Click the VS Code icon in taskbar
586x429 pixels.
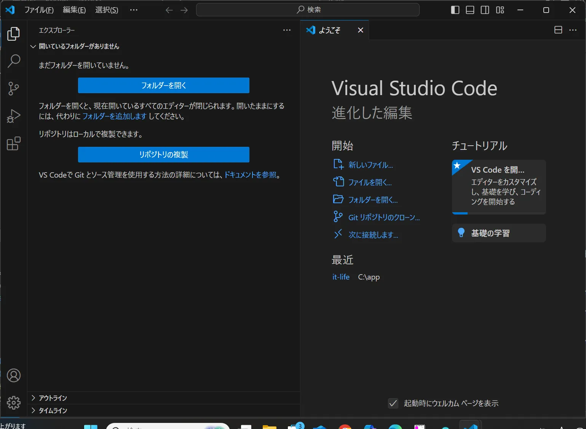471,426
